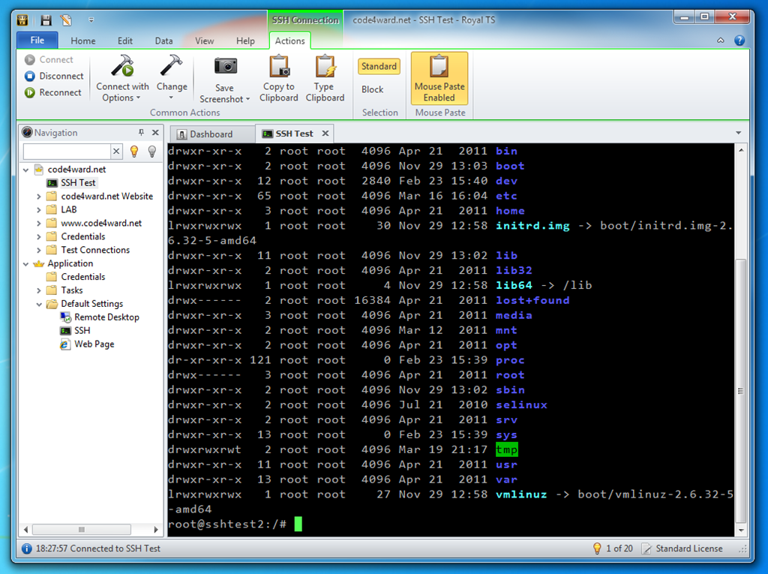Click Copy to Clipboard icon
This screenshot has height=574, width=768.
(x=279, y=68)
